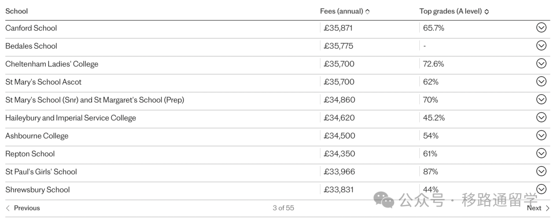
Task: Expand St Mary's School Ascot row
Action: [541, 81]
